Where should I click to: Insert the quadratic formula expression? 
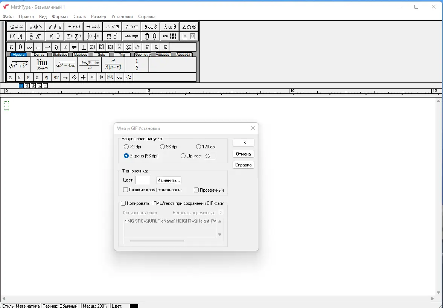[90, 65]
